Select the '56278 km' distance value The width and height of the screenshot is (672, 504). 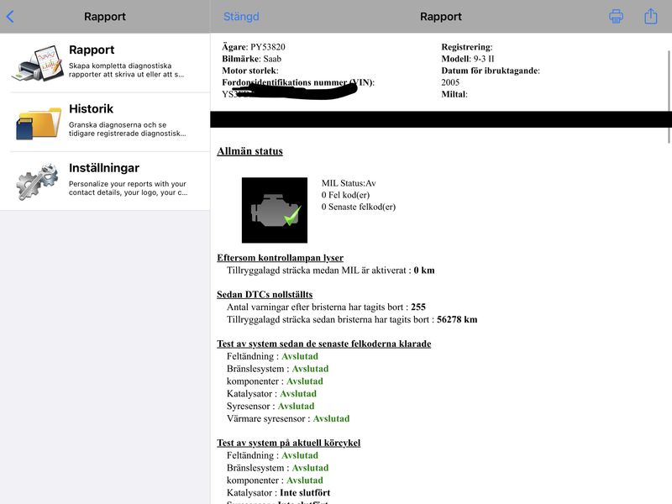pos(457,319)
